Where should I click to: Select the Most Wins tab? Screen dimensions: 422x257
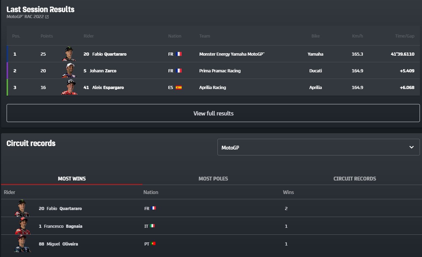pos(72,178)
